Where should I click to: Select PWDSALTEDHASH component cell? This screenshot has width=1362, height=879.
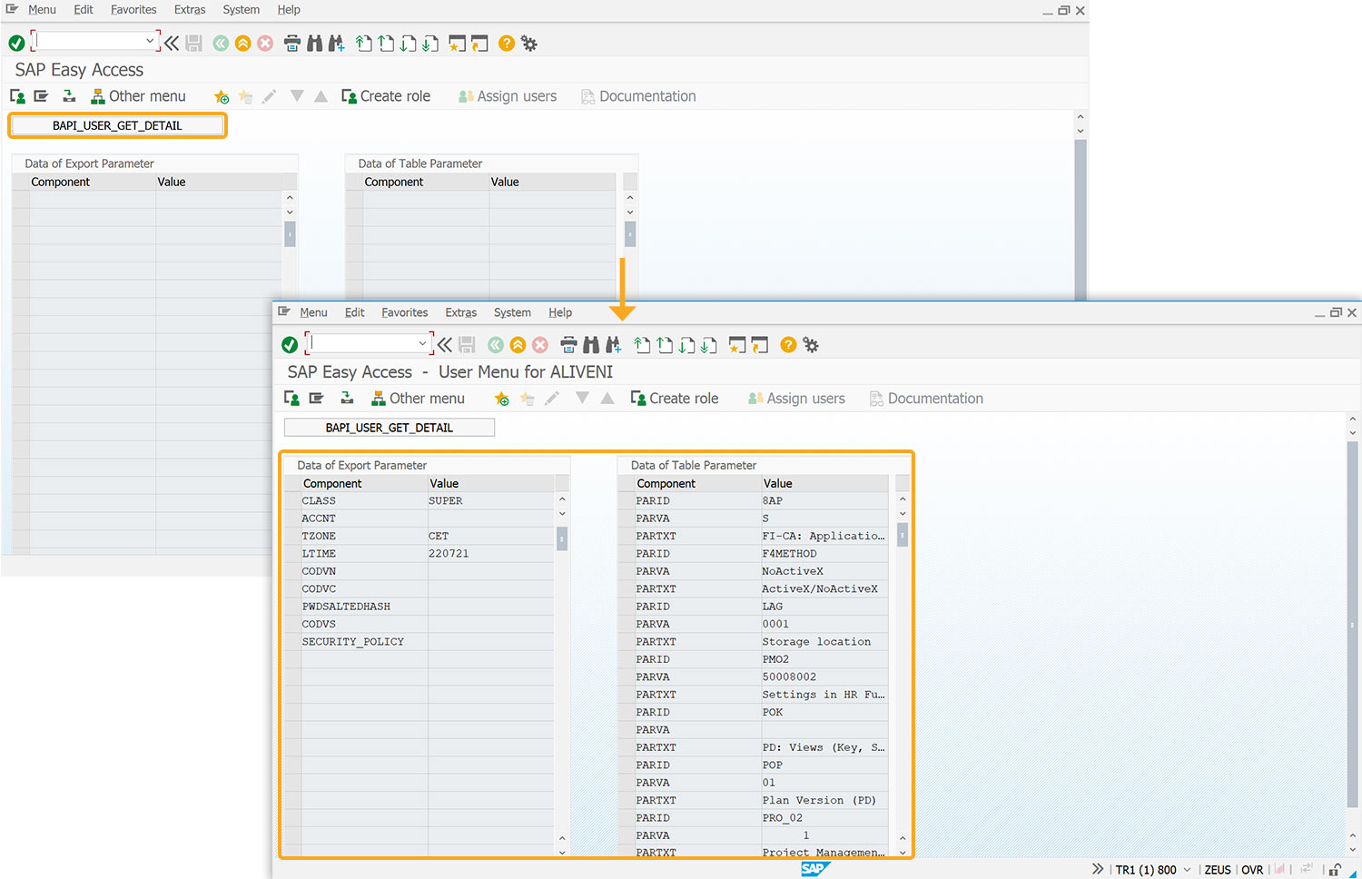(364, 607)
